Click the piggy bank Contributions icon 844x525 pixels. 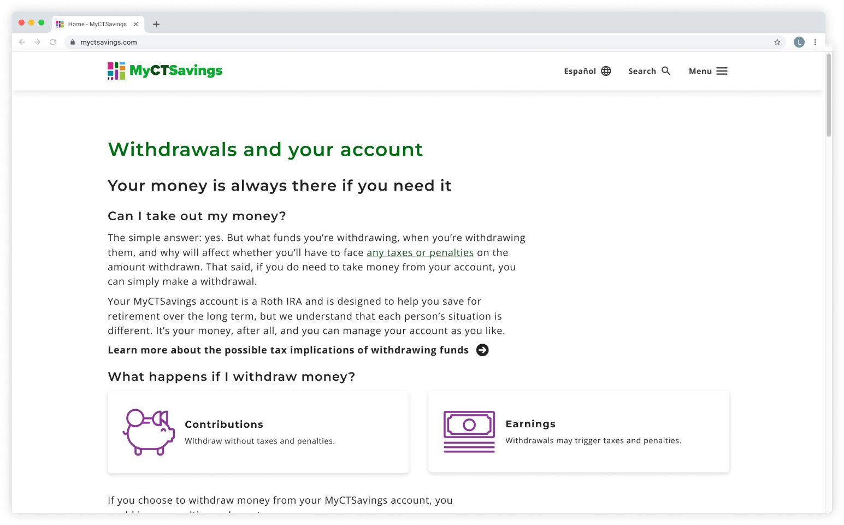149,431
